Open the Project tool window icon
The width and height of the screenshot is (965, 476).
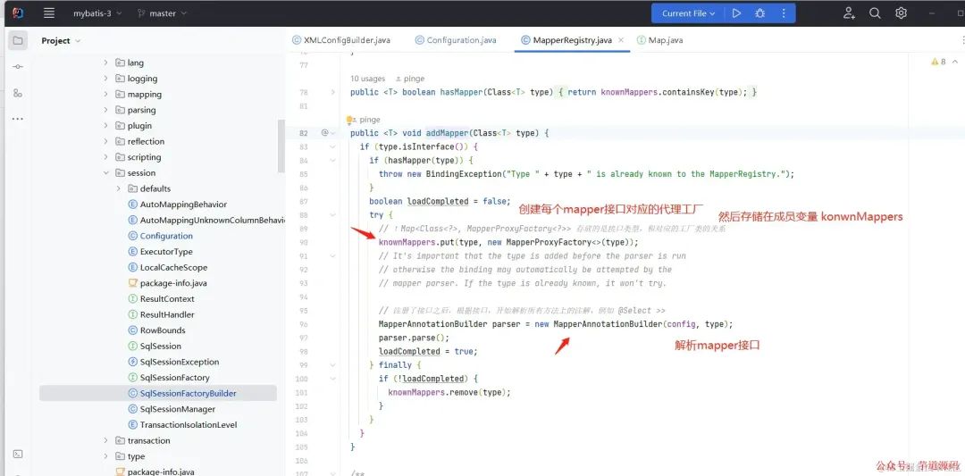(18, 40)
